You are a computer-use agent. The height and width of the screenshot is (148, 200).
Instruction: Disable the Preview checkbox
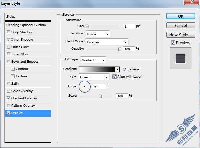(173, 43)
